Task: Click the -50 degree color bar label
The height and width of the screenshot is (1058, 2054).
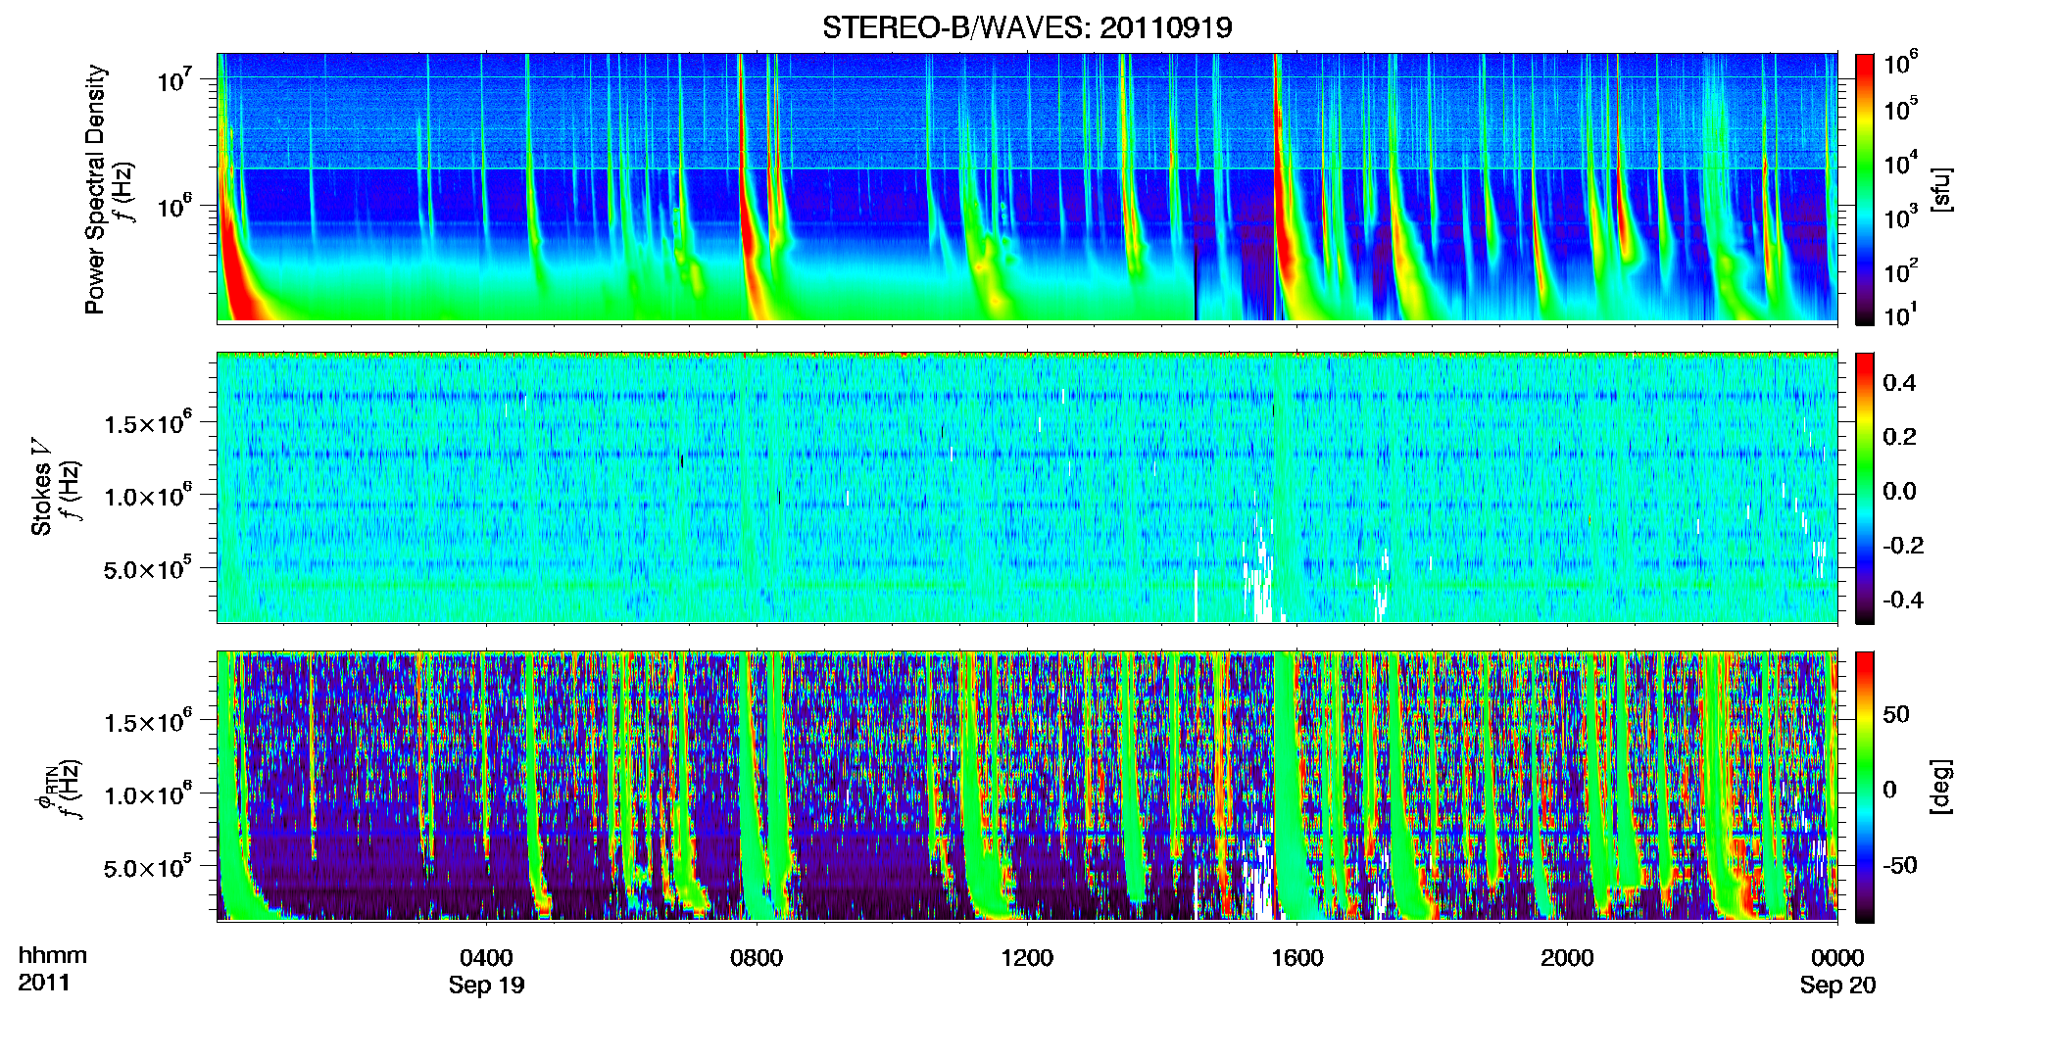Action: coord(1900,865)
